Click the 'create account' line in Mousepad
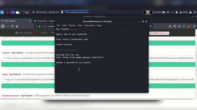The width and height of the screenshot is (197, 110). [64, 45]
